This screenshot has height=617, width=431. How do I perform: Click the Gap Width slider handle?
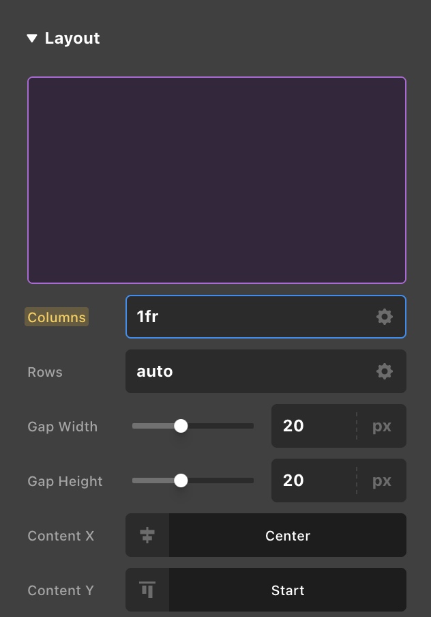(x=181, y=426)
